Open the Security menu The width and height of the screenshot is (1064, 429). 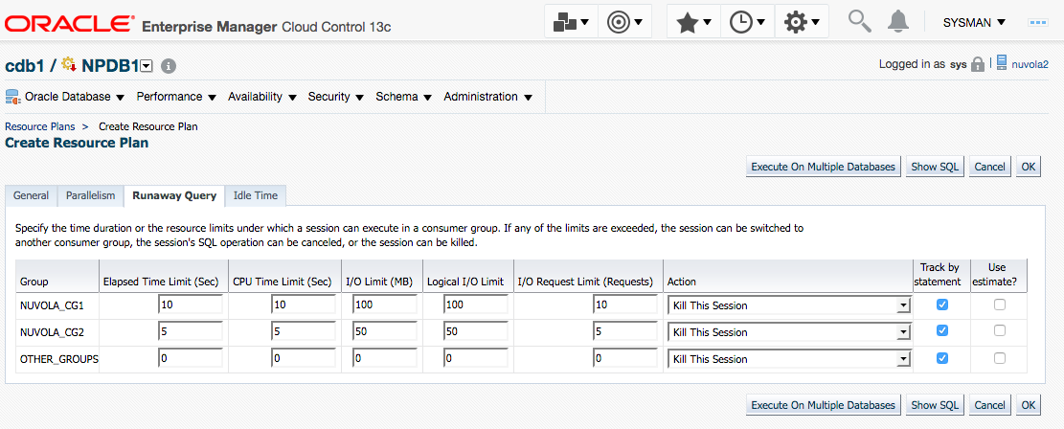coord(336,97)
